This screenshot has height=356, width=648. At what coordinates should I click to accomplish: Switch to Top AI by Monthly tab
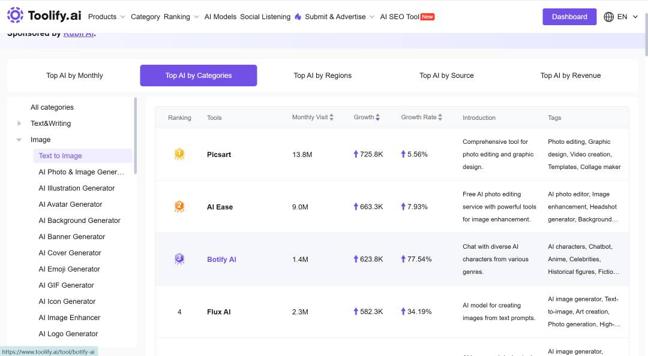74,76
